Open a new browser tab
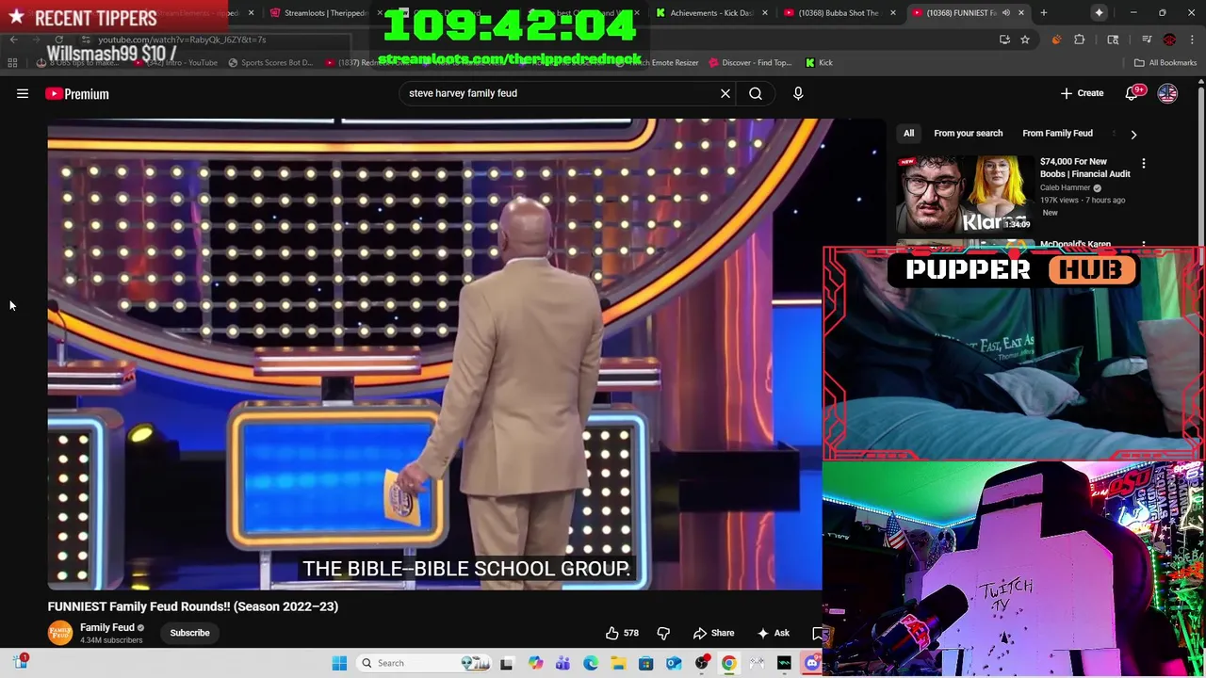Screen dimensions: 1206x678 1043,13
